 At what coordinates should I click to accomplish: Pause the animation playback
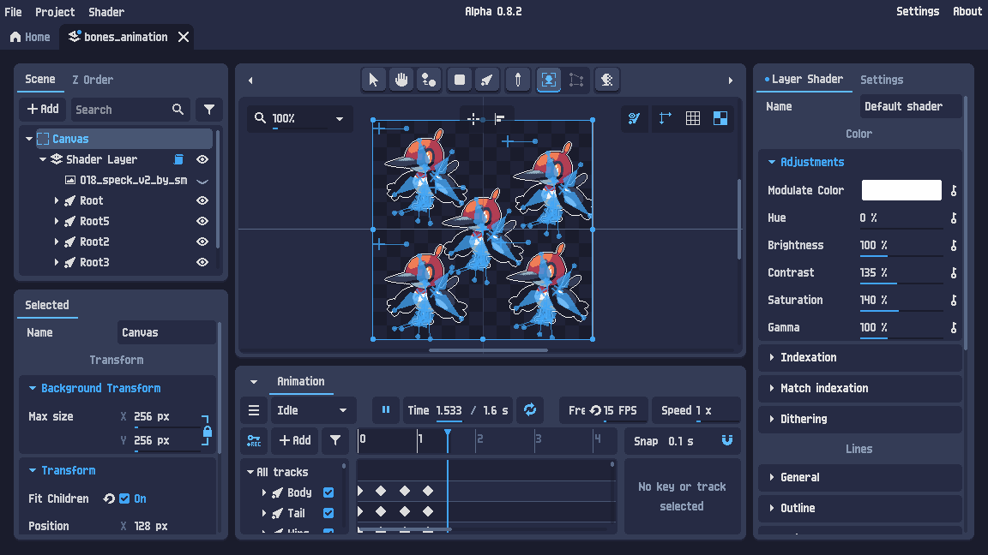coord(386,410)
